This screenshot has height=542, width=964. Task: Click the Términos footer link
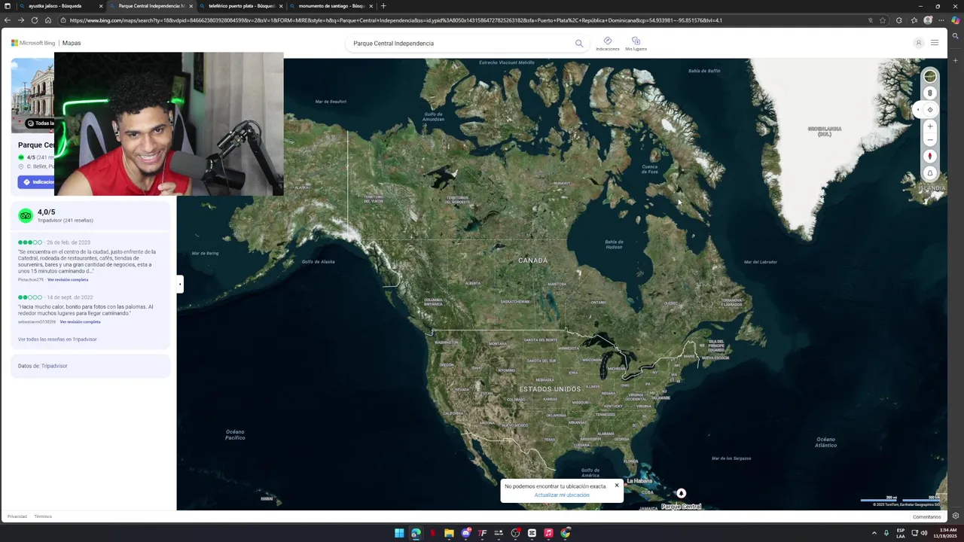(43, 516)
